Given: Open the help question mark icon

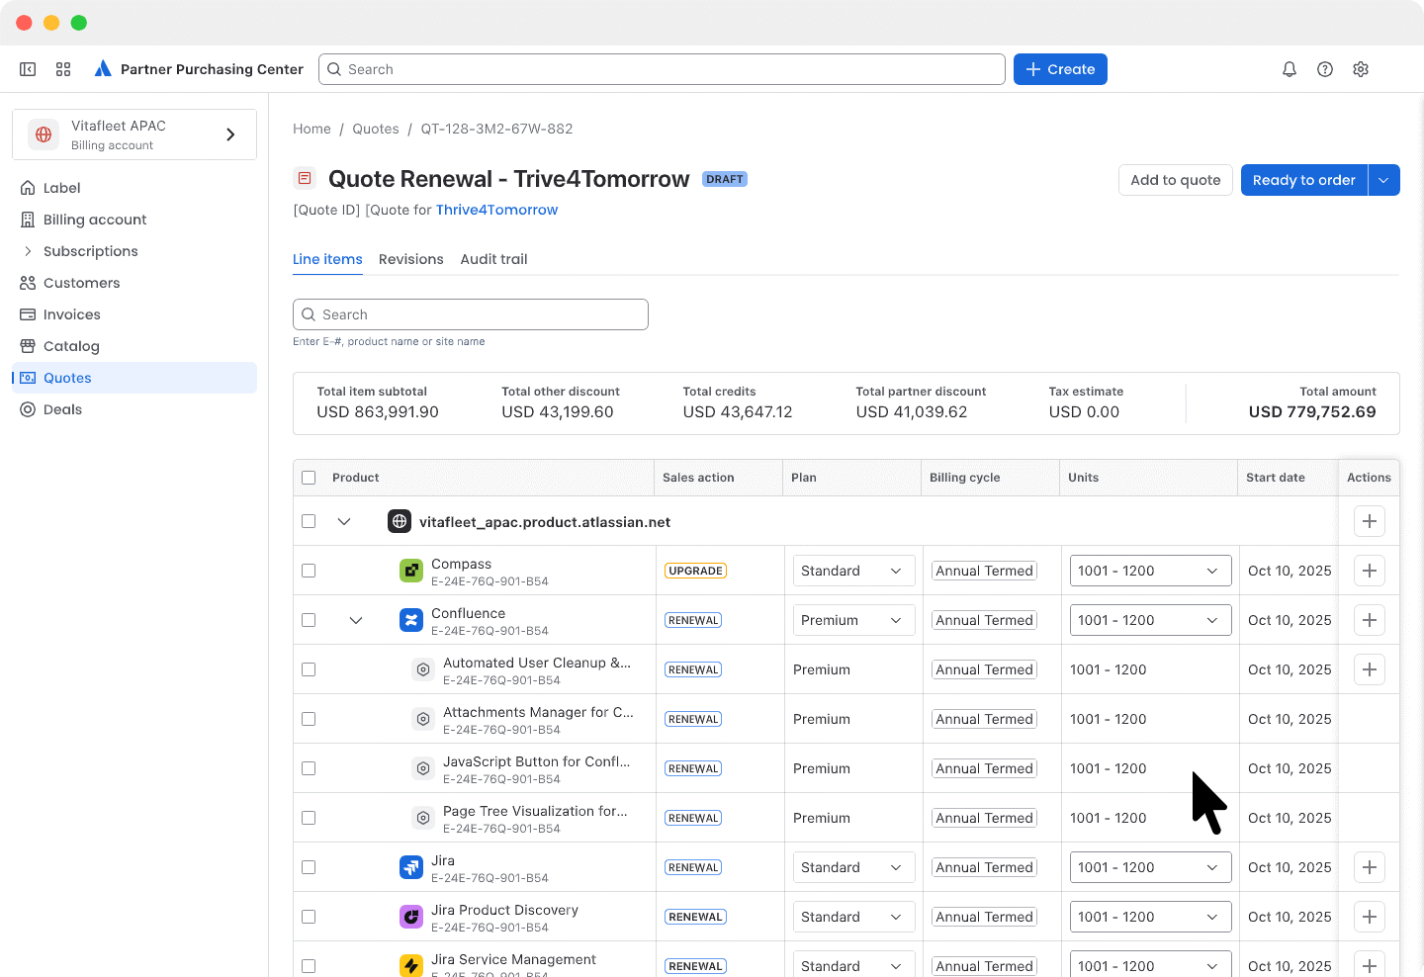Looking at the screenshot, I should pyautogui.click(x=1325, y=69).
